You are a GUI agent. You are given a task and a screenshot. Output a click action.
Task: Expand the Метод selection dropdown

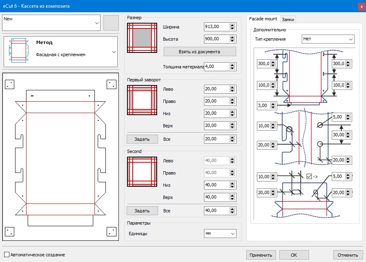[114, 52]
